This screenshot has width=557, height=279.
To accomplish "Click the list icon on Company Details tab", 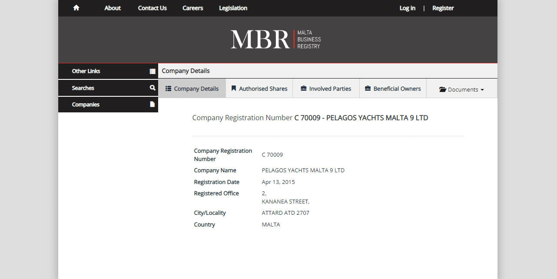I will 169,89.
